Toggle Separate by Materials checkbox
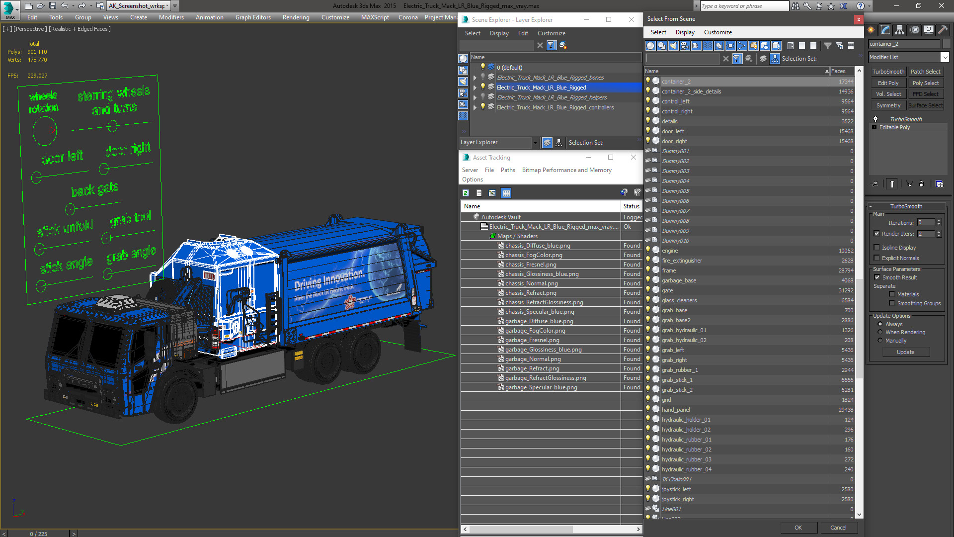The width and height of the screenshot is (954, 537). (x=892, y=294)
